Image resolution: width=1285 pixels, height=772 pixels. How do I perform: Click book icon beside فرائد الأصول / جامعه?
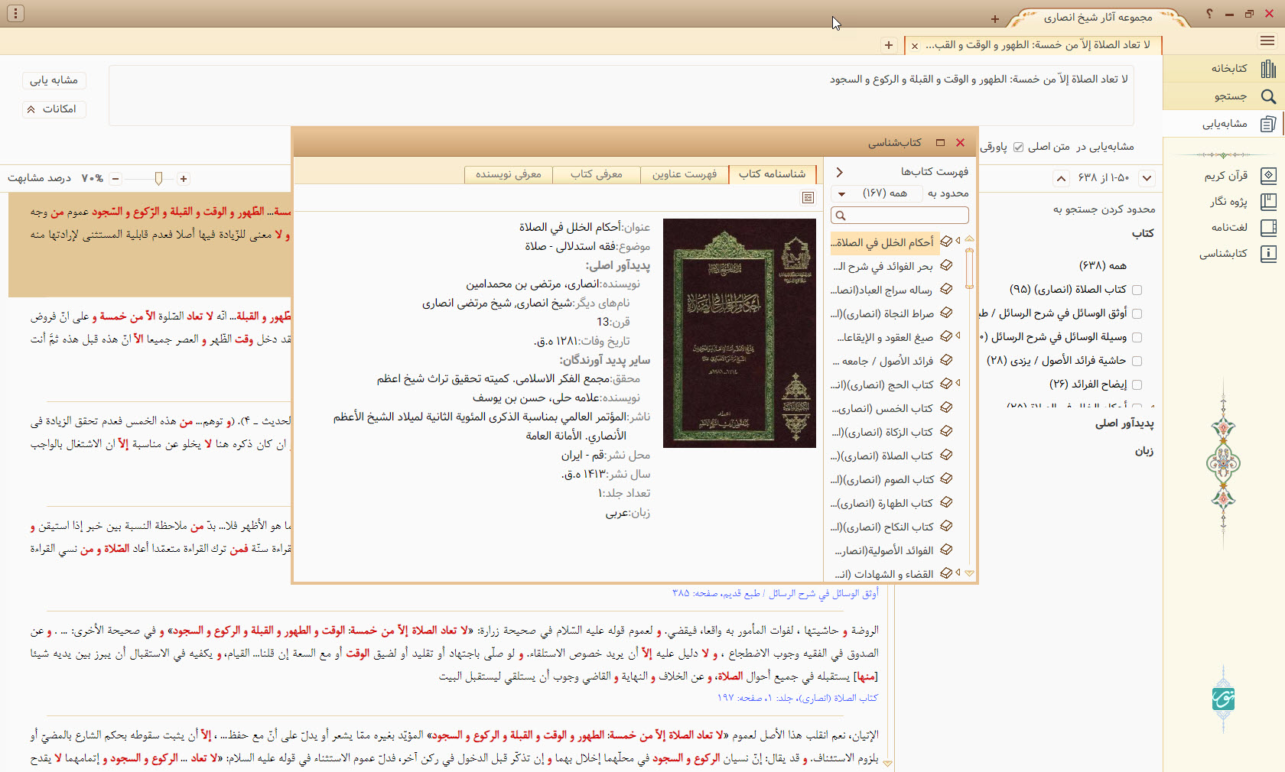[x=946, y=360]
